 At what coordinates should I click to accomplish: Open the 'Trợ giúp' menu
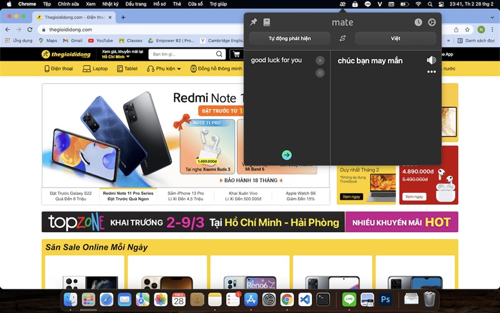(x=218, y=4)
